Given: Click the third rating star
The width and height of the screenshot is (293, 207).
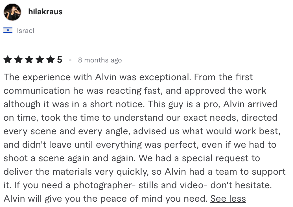Looking at the screenshot, I should point(29,60).
